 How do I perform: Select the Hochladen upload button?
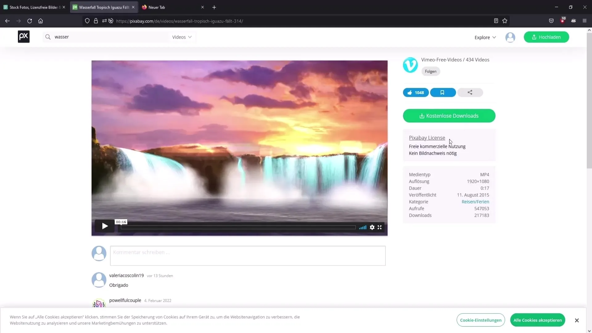(x=546, y=37)
